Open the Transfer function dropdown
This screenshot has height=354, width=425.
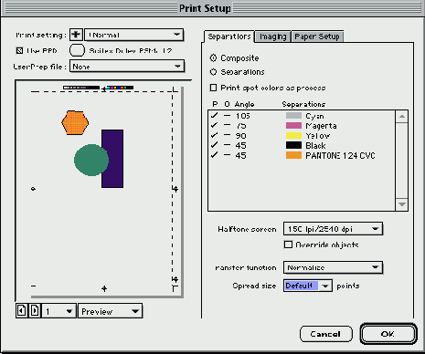tap(333, 267)
